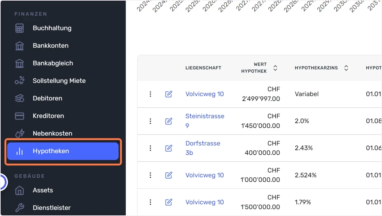This screenshot has height=216, width=382.
Task: Open Buchhaltung calculator icon in sidebar
Action: click(x=20, y=28)
